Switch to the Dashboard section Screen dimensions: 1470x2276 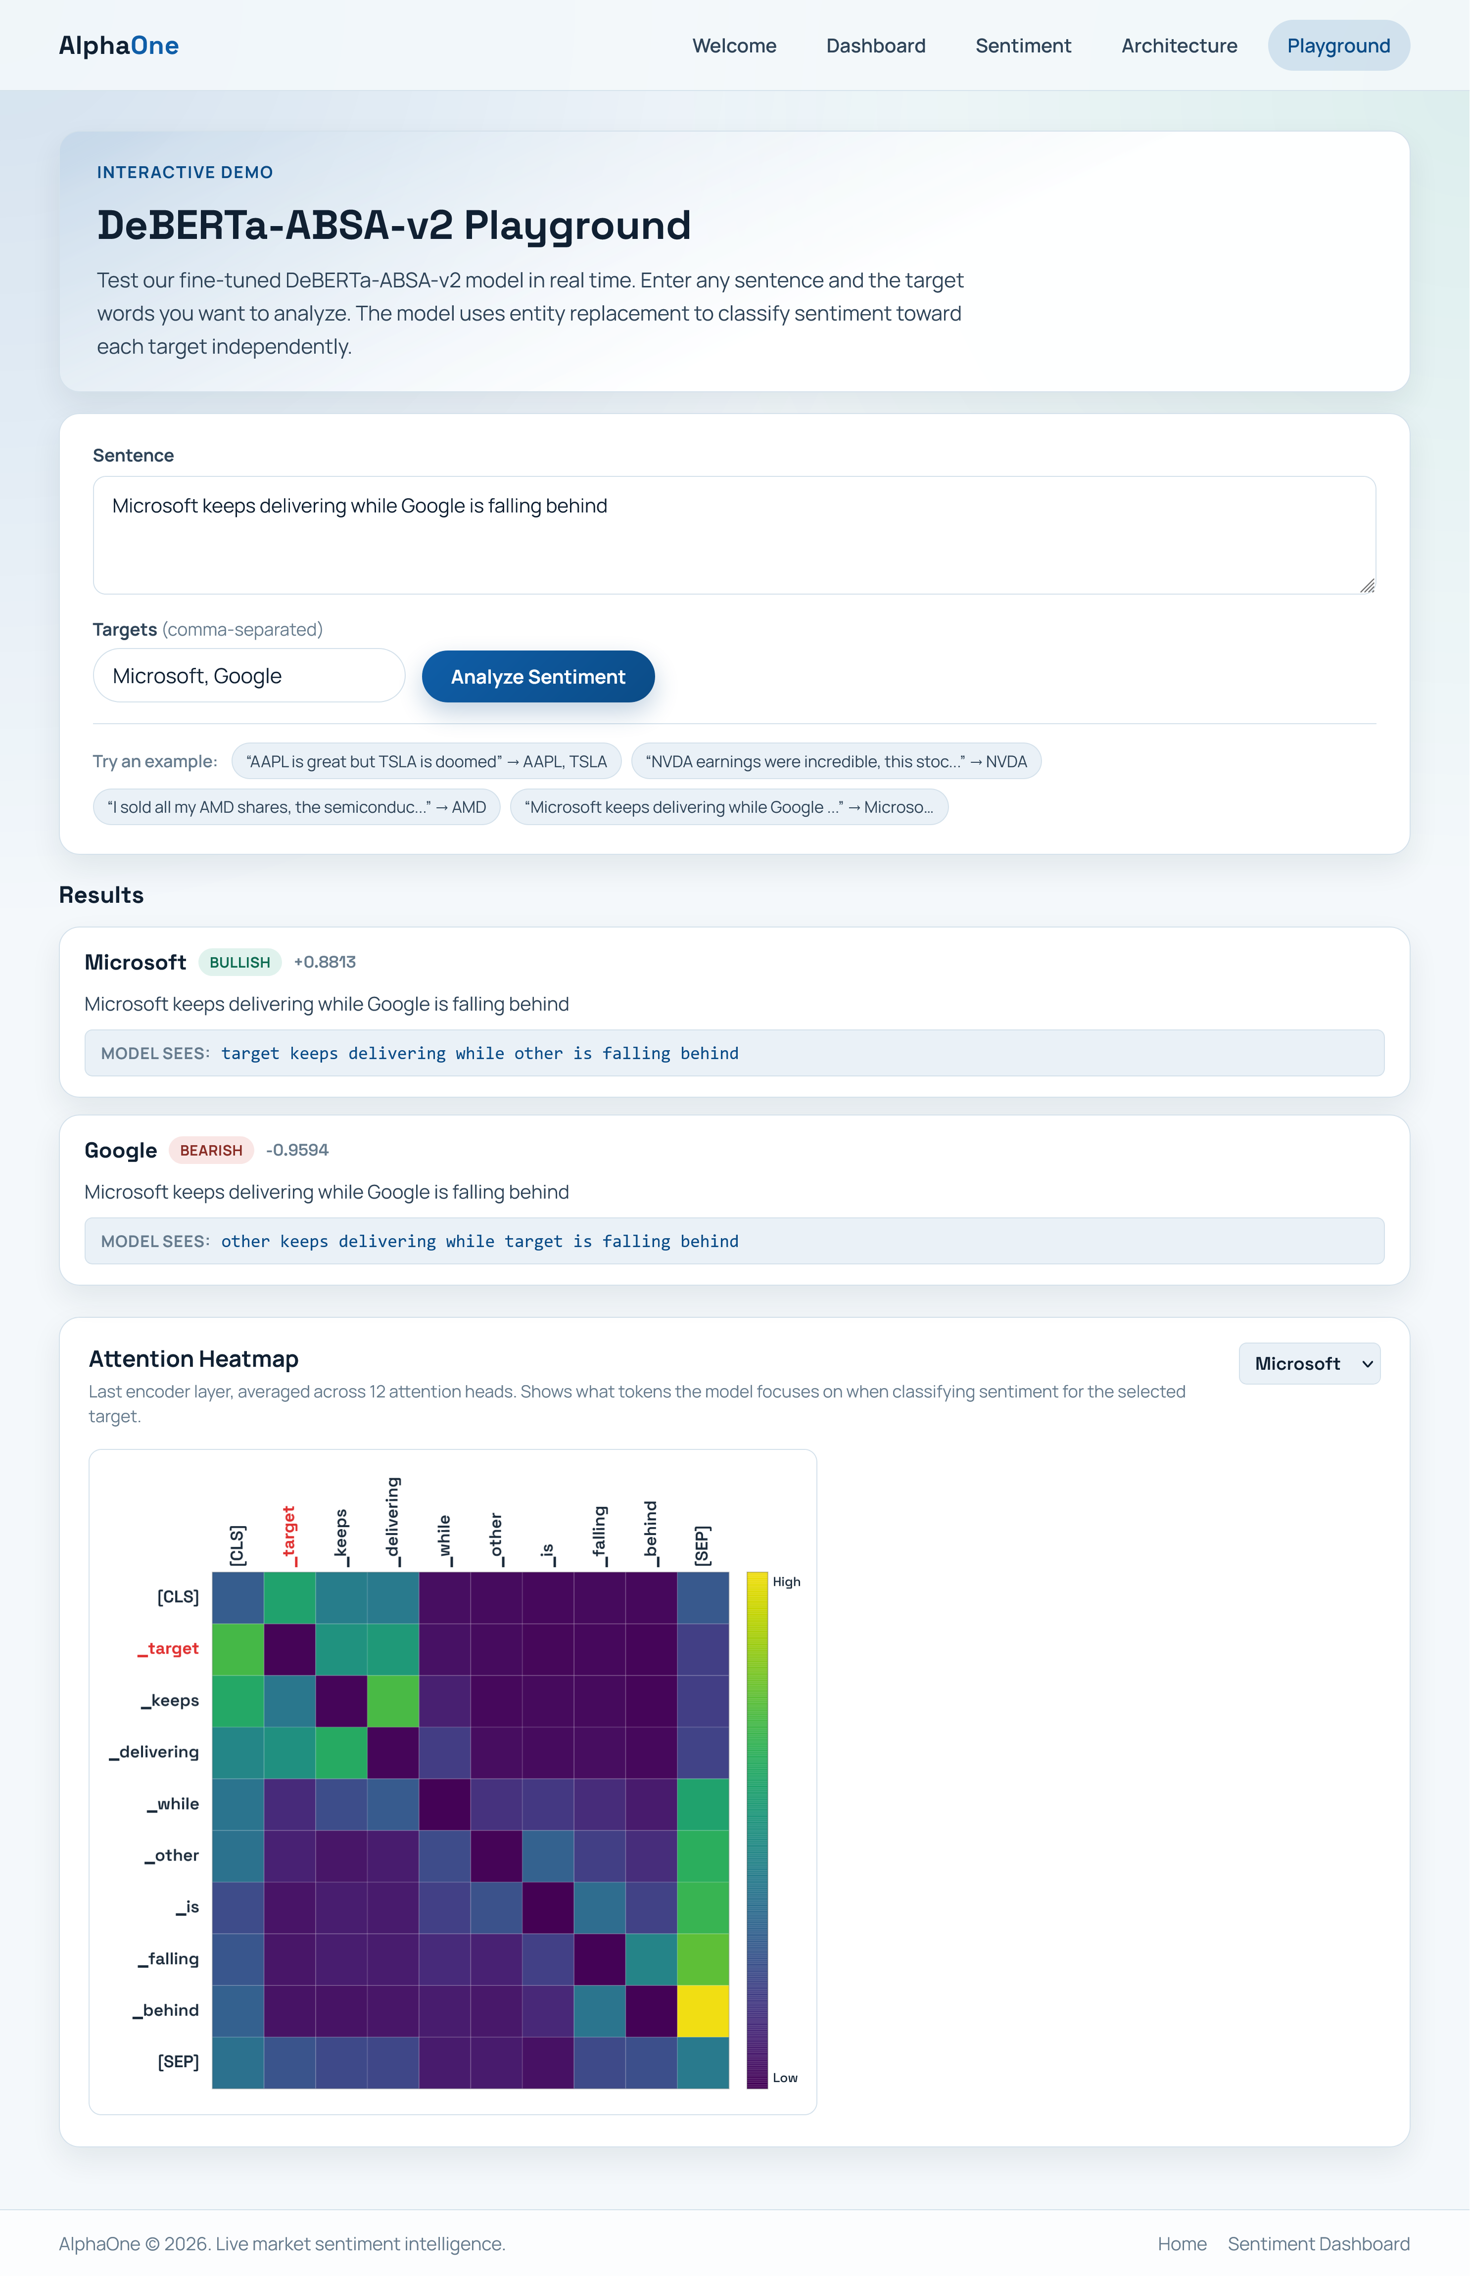tap(875, 45)
